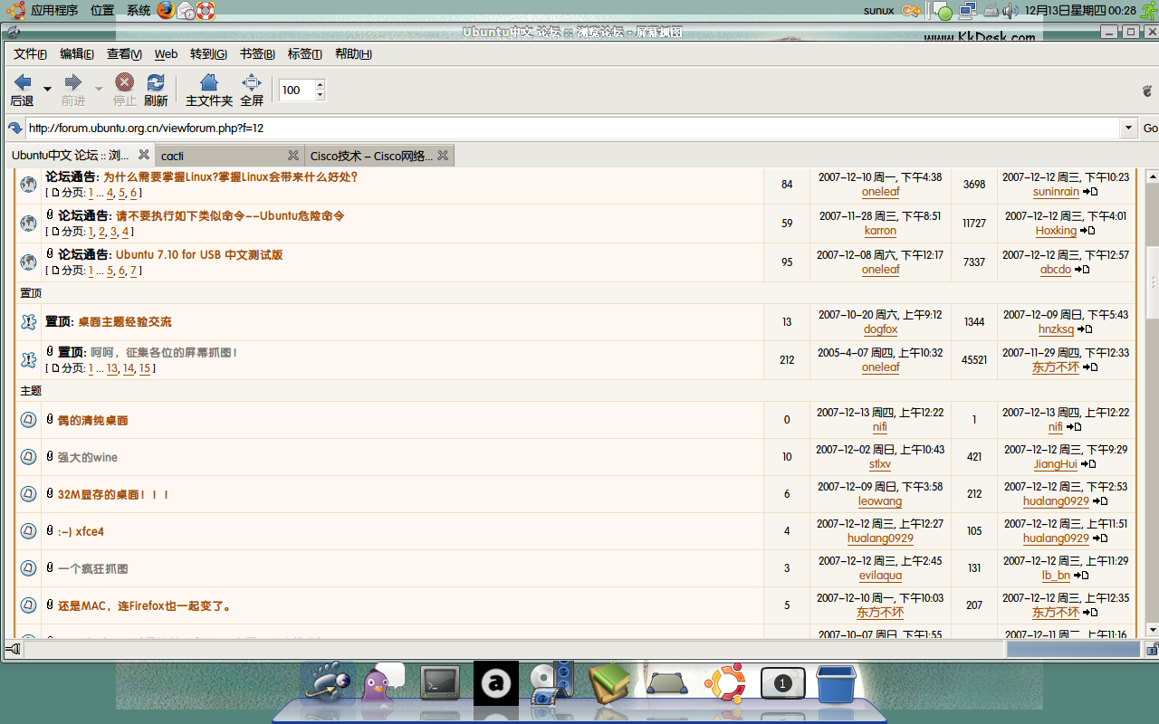Close the Cisco技术 tab with its X
The height and width of the screenshot is (724, 1159).
443,155
